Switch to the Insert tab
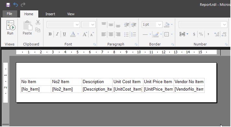Image resolution: width=231 pixels, height=127 pixels. (50, 14)
